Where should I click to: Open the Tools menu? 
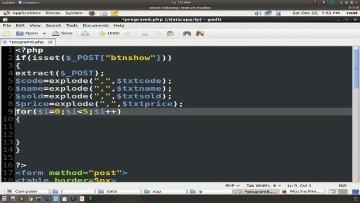[72, 25]
